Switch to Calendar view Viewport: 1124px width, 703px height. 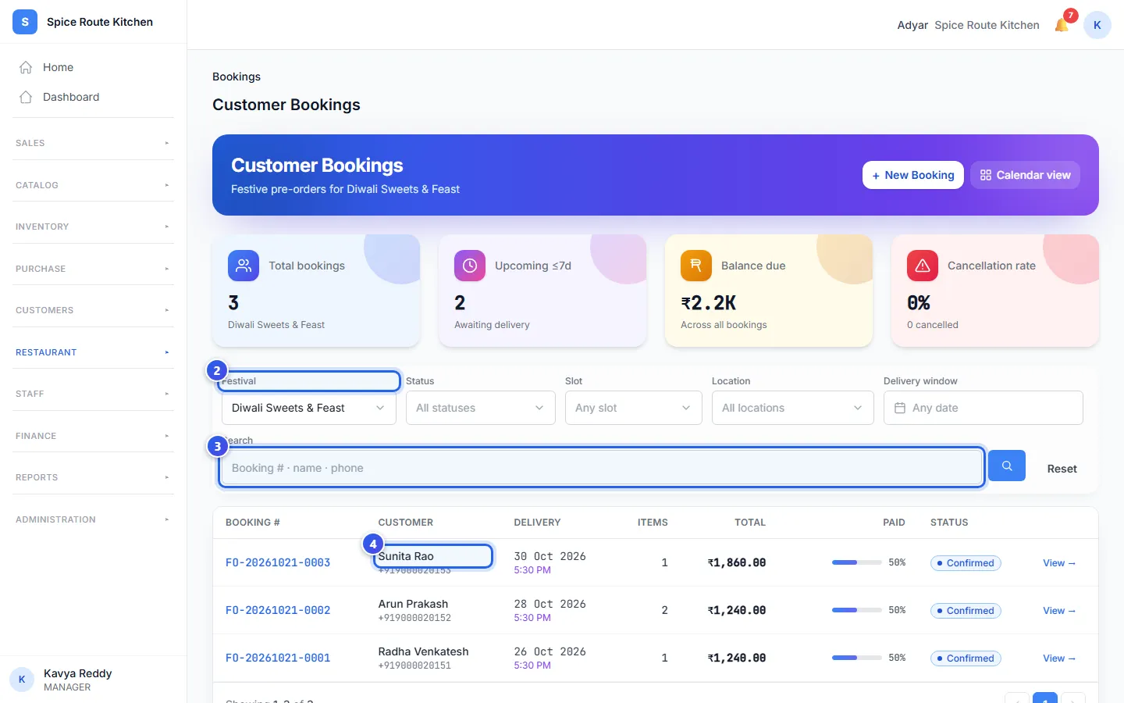(1026, 175)
